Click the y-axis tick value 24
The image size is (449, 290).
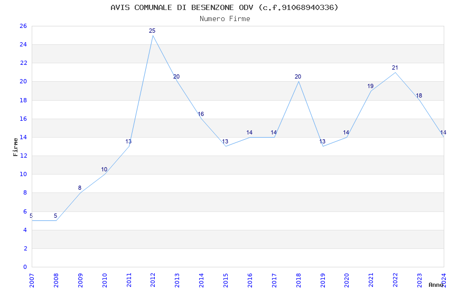[23, 45]
